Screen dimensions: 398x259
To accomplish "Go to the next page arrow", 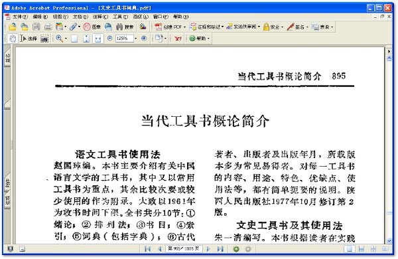I will tap(208, 249).
